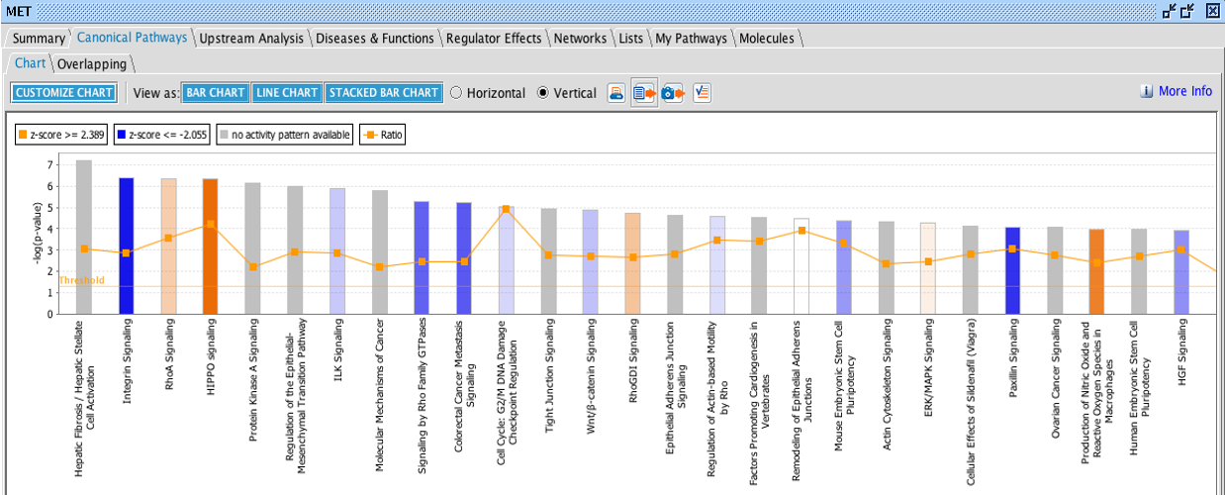
Task: Click the export data icon with orange arrow
Action: pyautogui.click(x=645, y=93)
